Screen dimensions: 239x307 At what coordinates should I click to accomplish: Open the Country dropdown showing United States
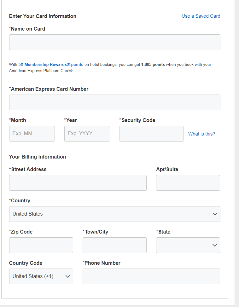click(x=114, y=214)
